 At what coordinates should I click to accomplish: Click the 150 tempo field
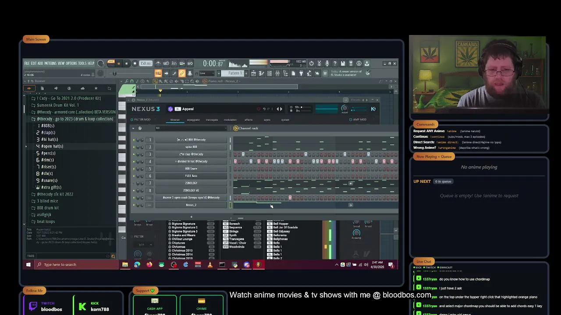pyautogui.click(x=146, y=63)
